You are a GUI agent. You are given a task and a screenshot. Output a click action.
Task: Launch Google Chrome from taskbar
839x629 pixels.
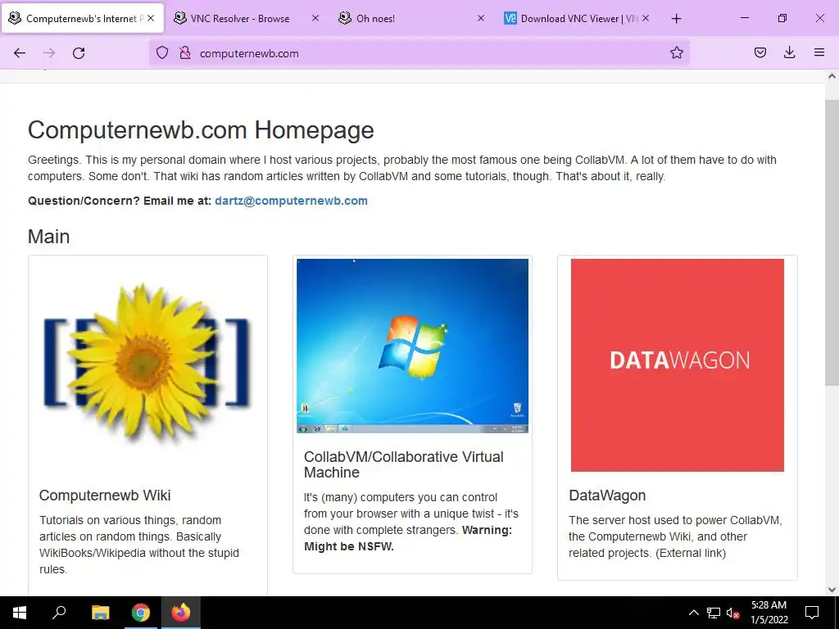click(x=141, y=613)
